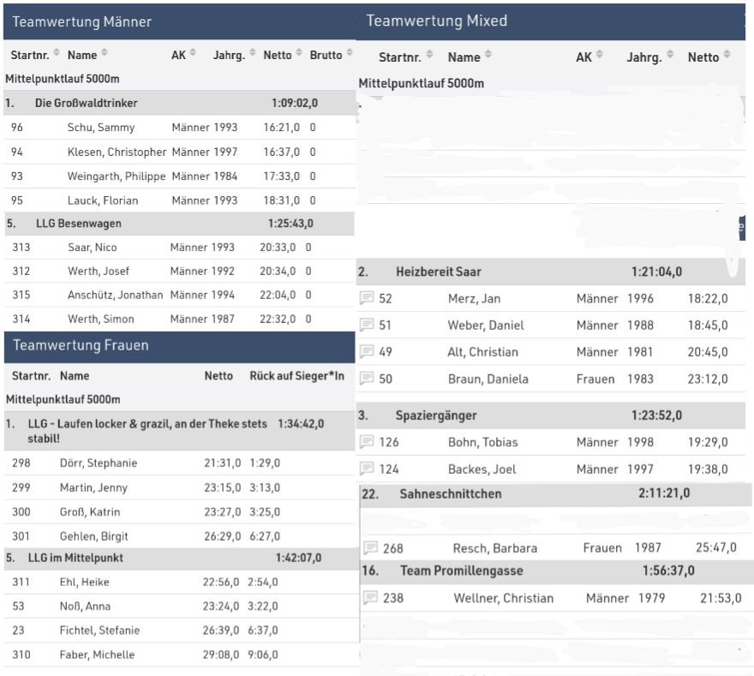Open comment icon for Alt, Christian
This screenshot has width=754, height=676.
[368, 352]
